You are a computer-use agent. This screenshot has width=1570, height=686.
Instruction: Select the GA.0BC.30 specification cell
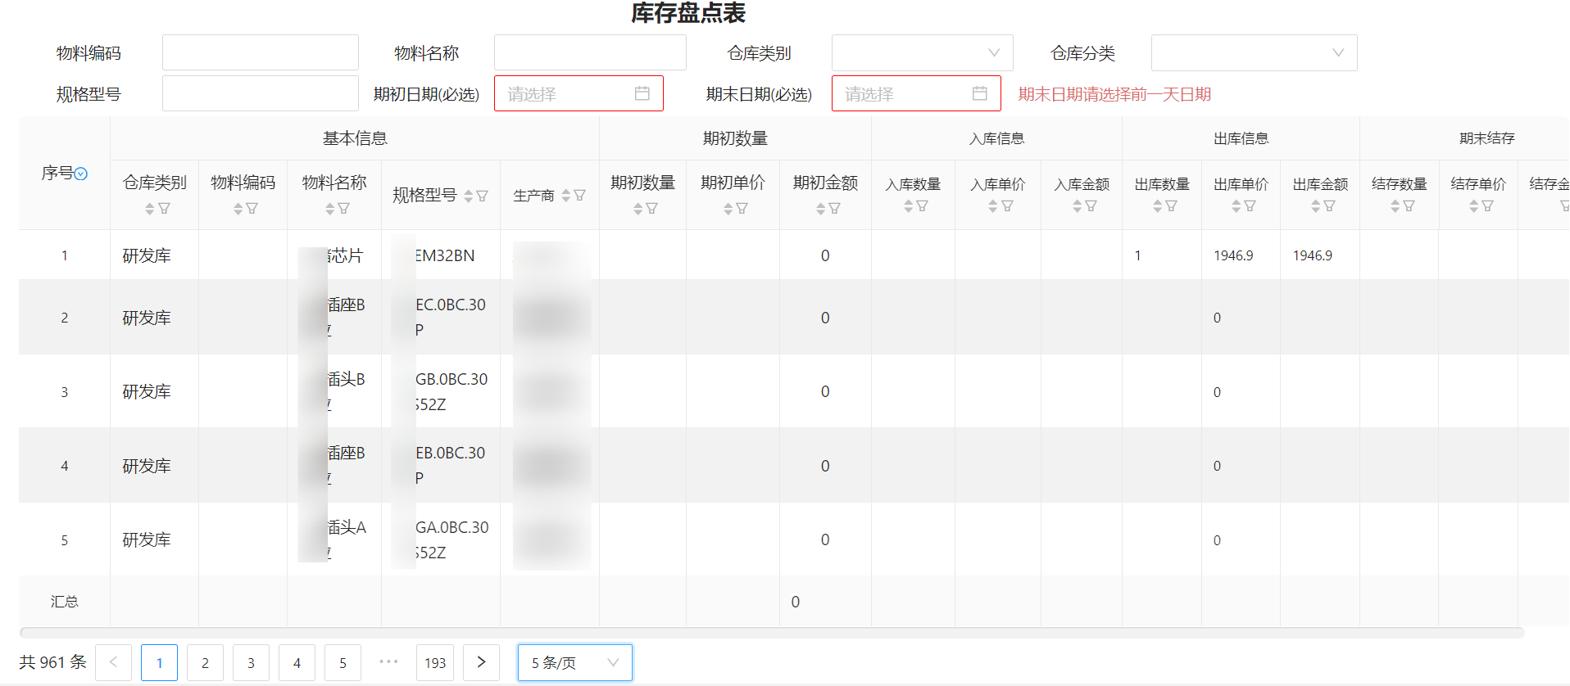pyautogui.click(x=441, y=539)
